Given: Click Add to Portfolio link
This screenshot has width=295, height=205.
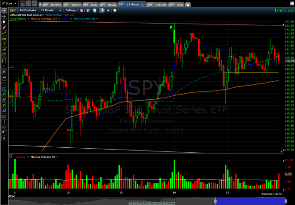Looking at the screenshot, I should (53, 15).
